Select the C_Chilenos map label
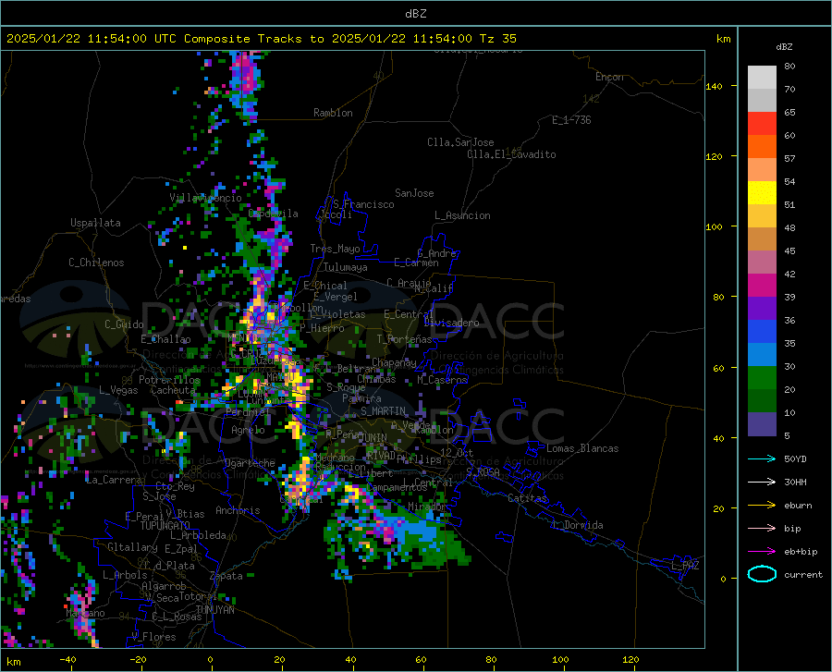 pyautogui.click(x=96, y=263)
